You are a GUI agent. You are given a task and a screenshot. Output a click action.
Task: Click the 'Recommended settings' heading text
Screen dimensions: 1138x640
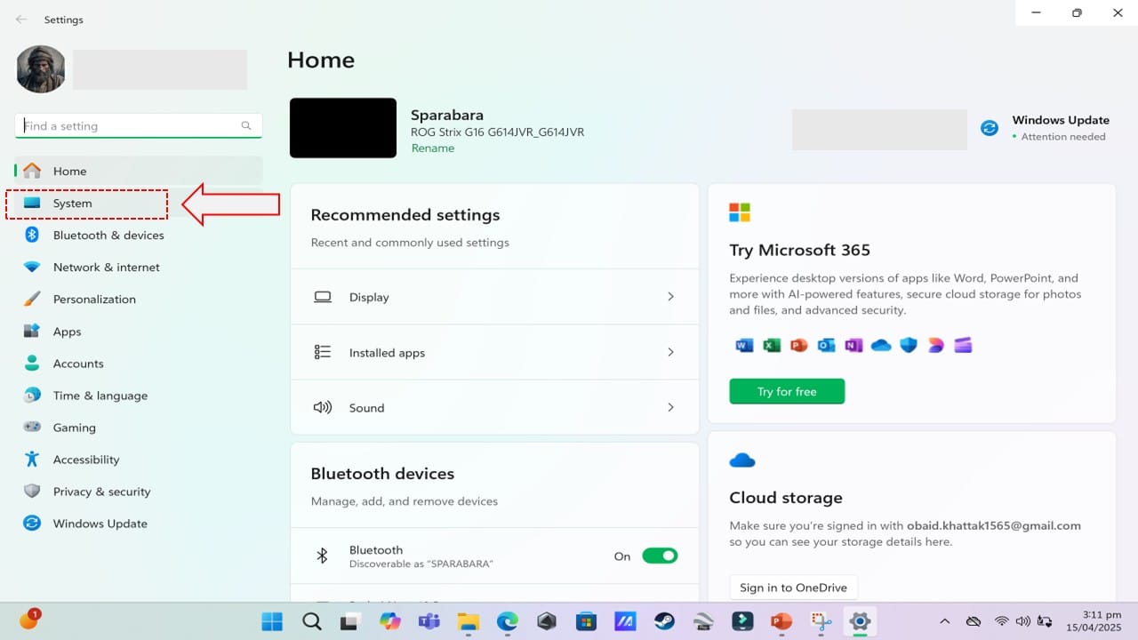click(x=405, y=215)
